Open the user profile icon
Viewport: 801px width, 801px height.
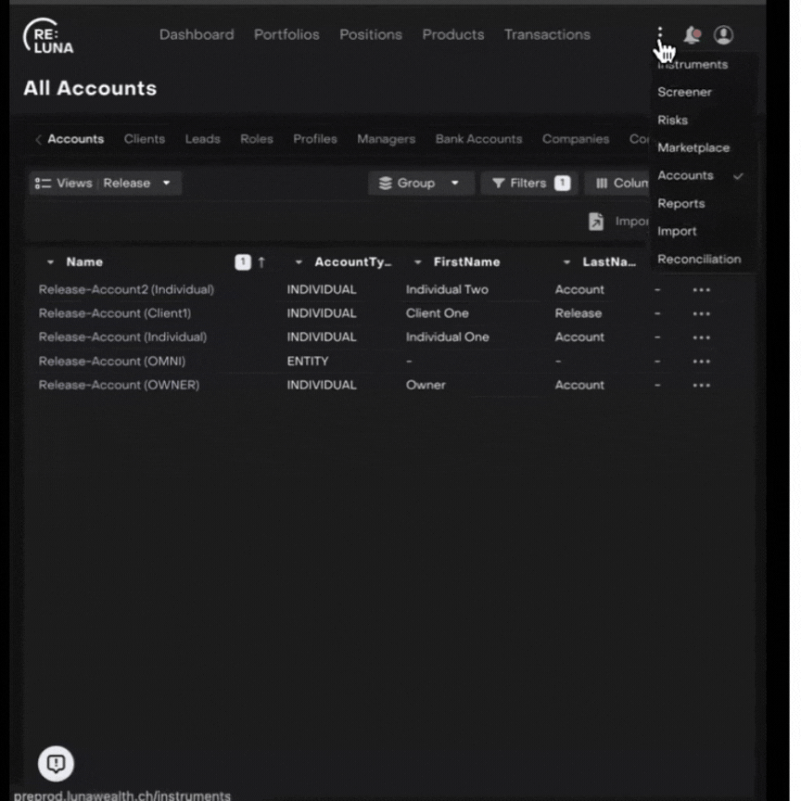coord(723,35)
